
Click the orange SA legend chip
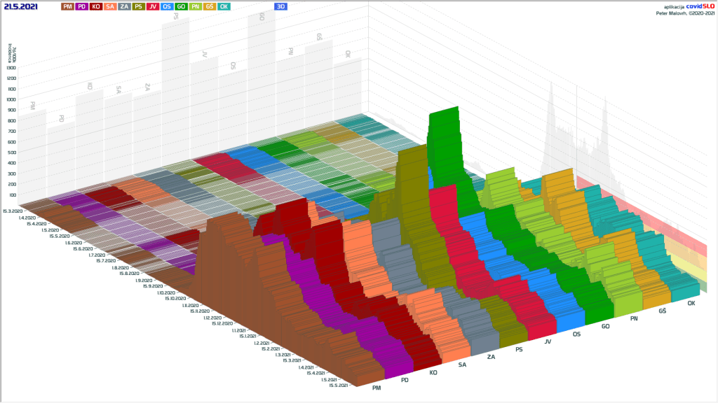(x=111, y=6)
